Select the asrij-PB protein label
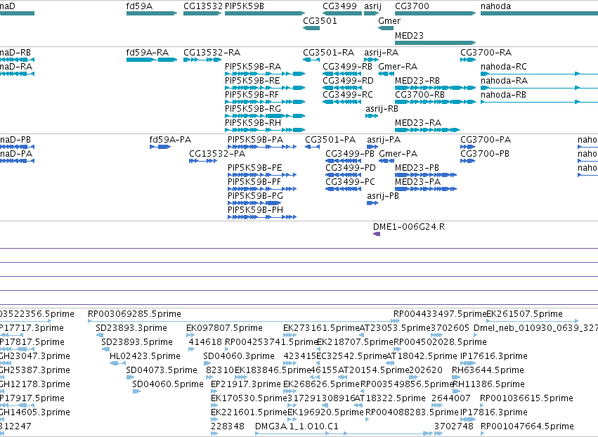Screen dimensions: 598x437 (x=383, y=195)
